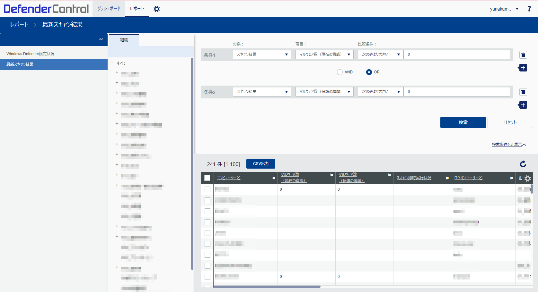
Task: Check the sixth result row checkbox
Action: click(x=207, y=244)
